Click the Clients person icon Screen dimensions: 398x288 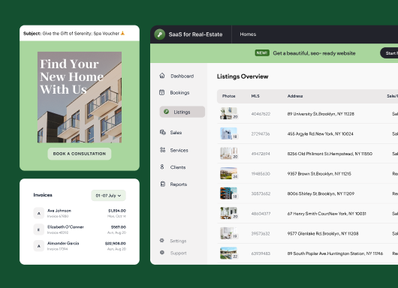(x=162, y=166)
